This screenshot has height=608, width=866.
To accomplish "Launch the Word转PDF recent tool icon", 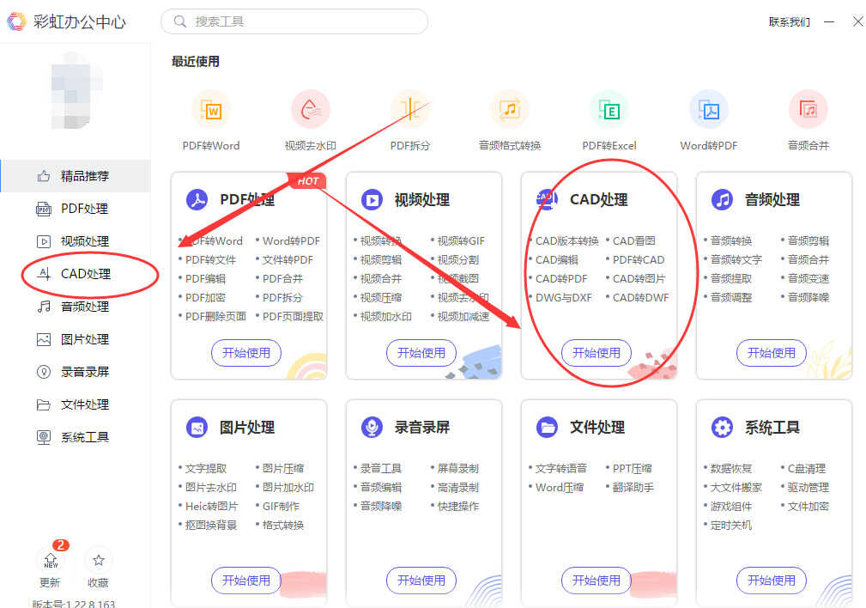I will (709, 109).
